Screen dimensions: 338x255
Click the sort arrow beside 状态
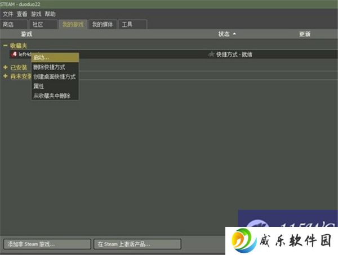tap(234, 34)
